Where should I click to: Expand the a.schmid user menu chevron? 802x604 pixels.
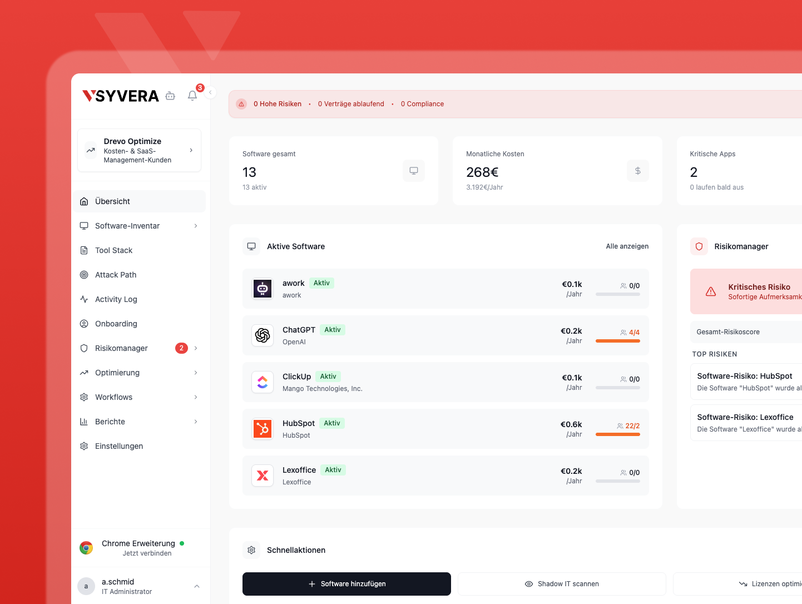[197, 586]
